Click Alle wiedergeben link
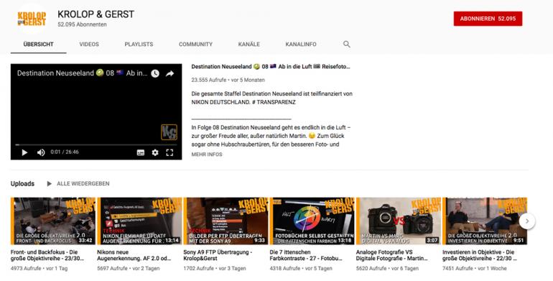The width and height of the screenshot is (553, 281). pyautogui.click(x=83, y=183)
